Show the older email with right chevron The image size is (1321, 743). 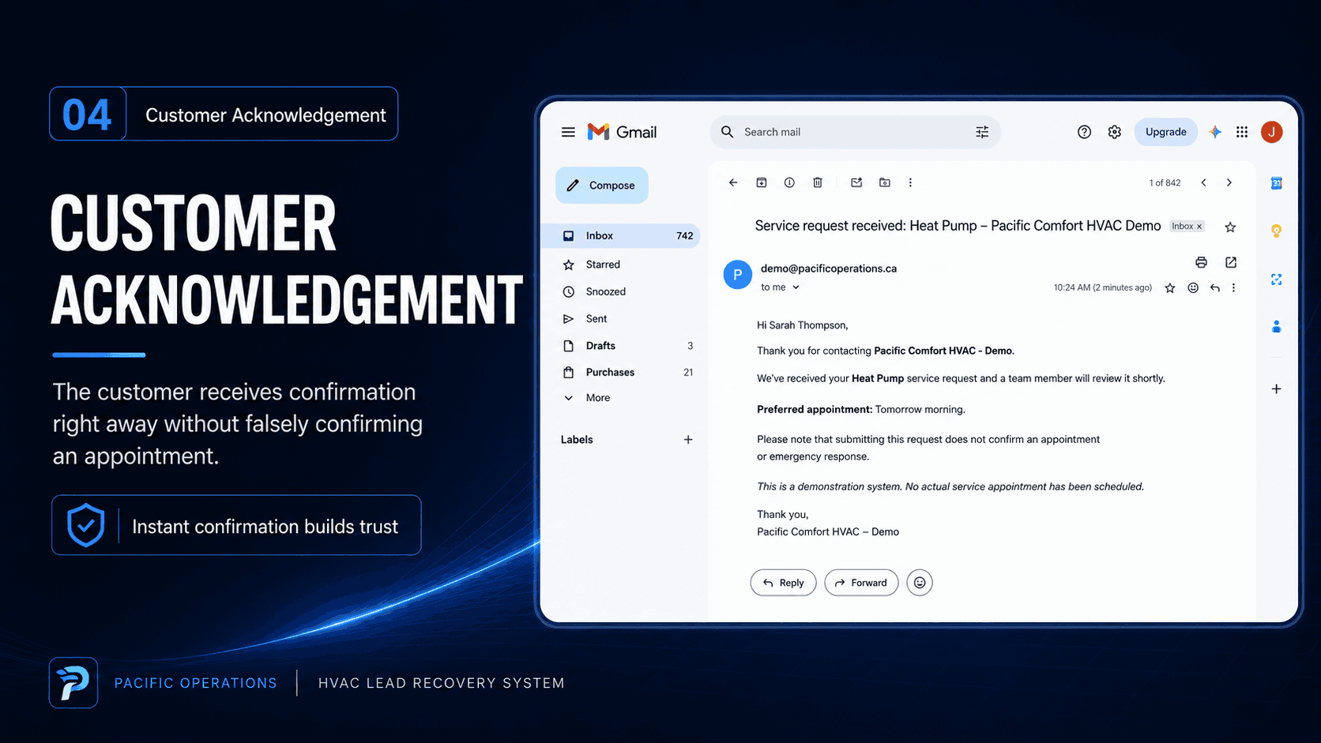tap(1229, 182)
